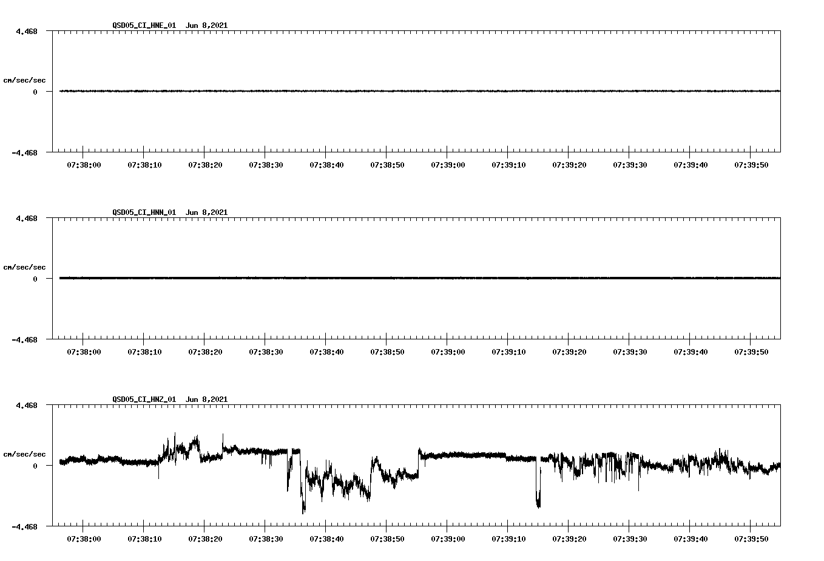Screen dimensions: 824x561
Task: Click 07:39:30 time label under HNN plot
Action: pos(630,352)
